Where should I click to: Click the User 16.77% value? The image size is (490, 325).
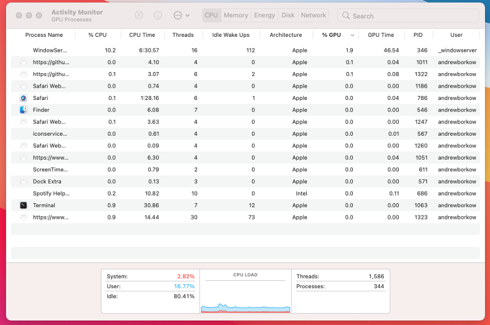pos(184,286)
